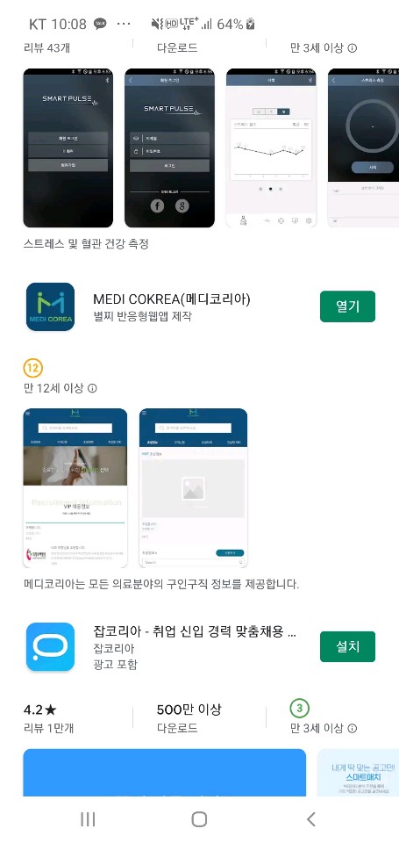Click the green 설치 button

(347, 647)
